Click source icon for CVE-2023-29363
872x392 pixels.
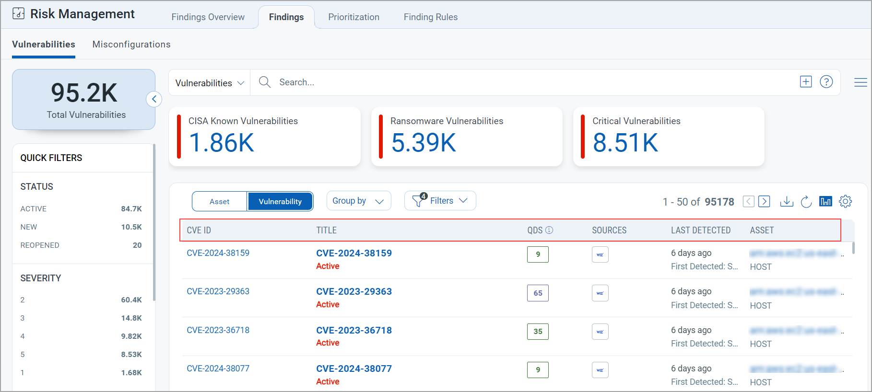coord(600,293)
